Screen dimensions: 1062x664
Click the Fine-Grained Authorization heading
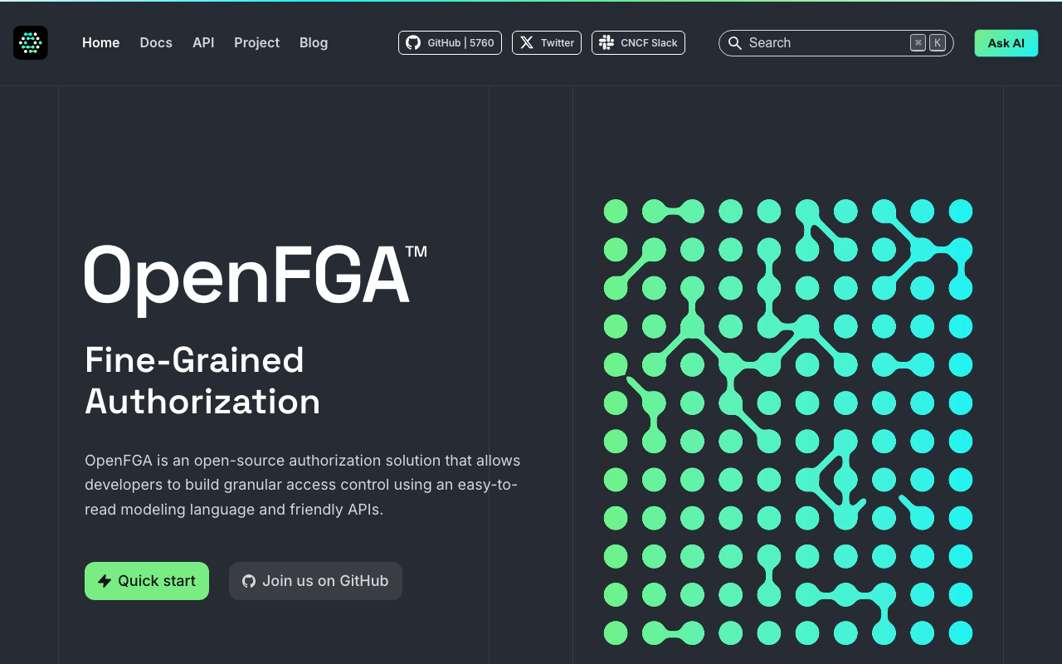(x=202, y=381)
